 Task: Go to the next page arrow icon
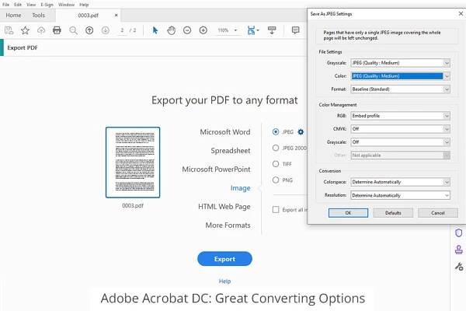(x=105, y=30)
